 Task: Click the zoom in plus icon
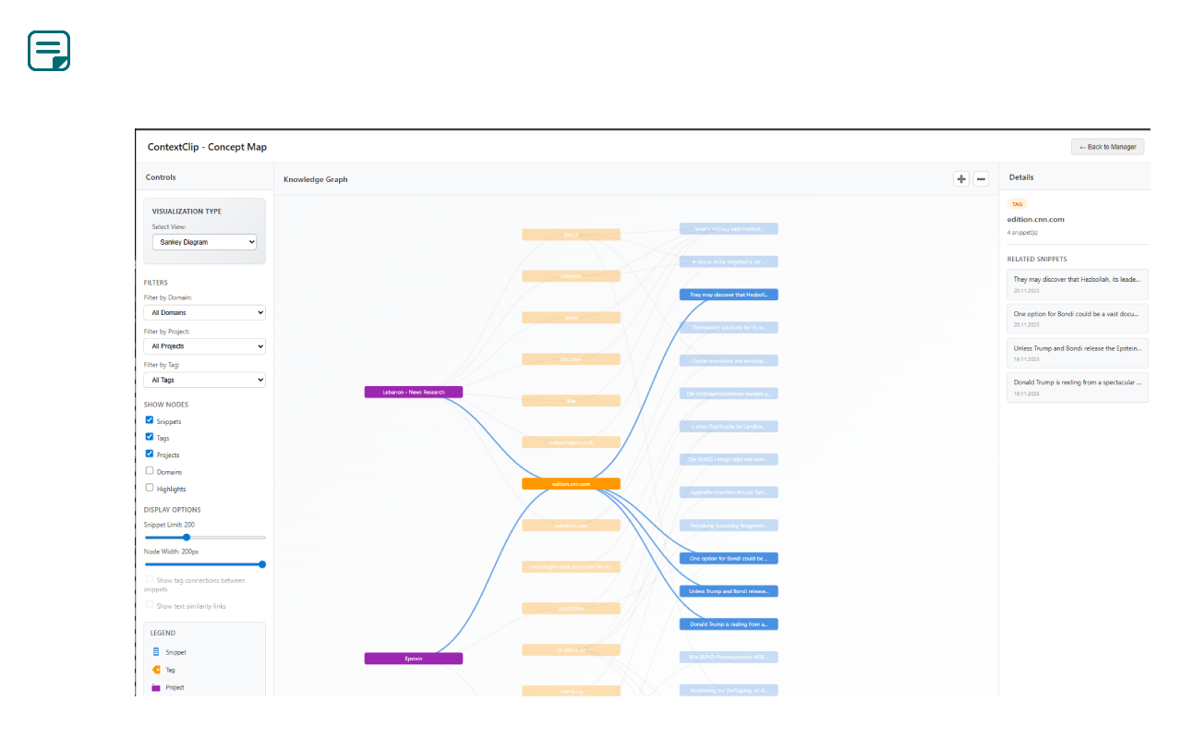tap(960, 178)
